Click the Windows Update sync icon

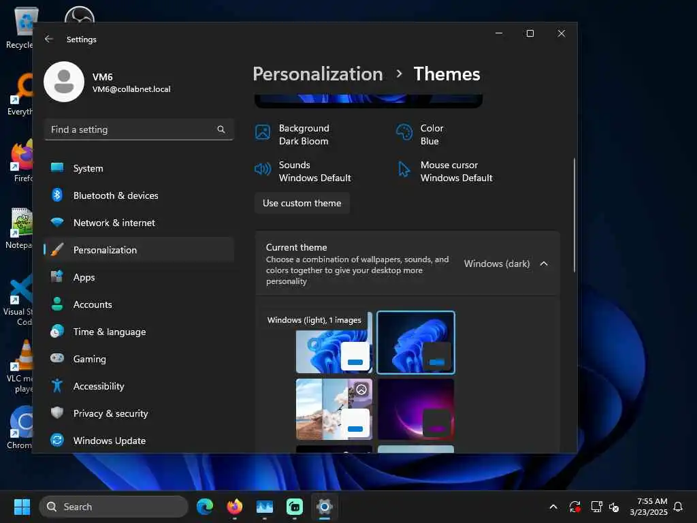coord(57,440)
